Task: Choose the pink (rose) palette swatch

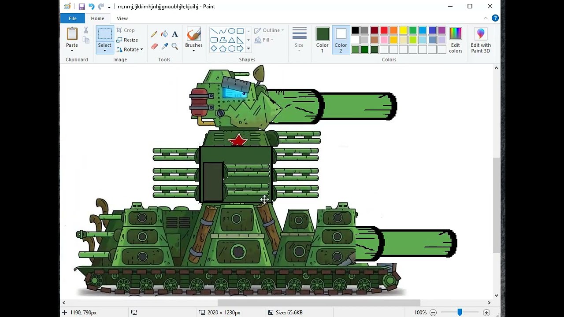Action: (x=384, y=40)
